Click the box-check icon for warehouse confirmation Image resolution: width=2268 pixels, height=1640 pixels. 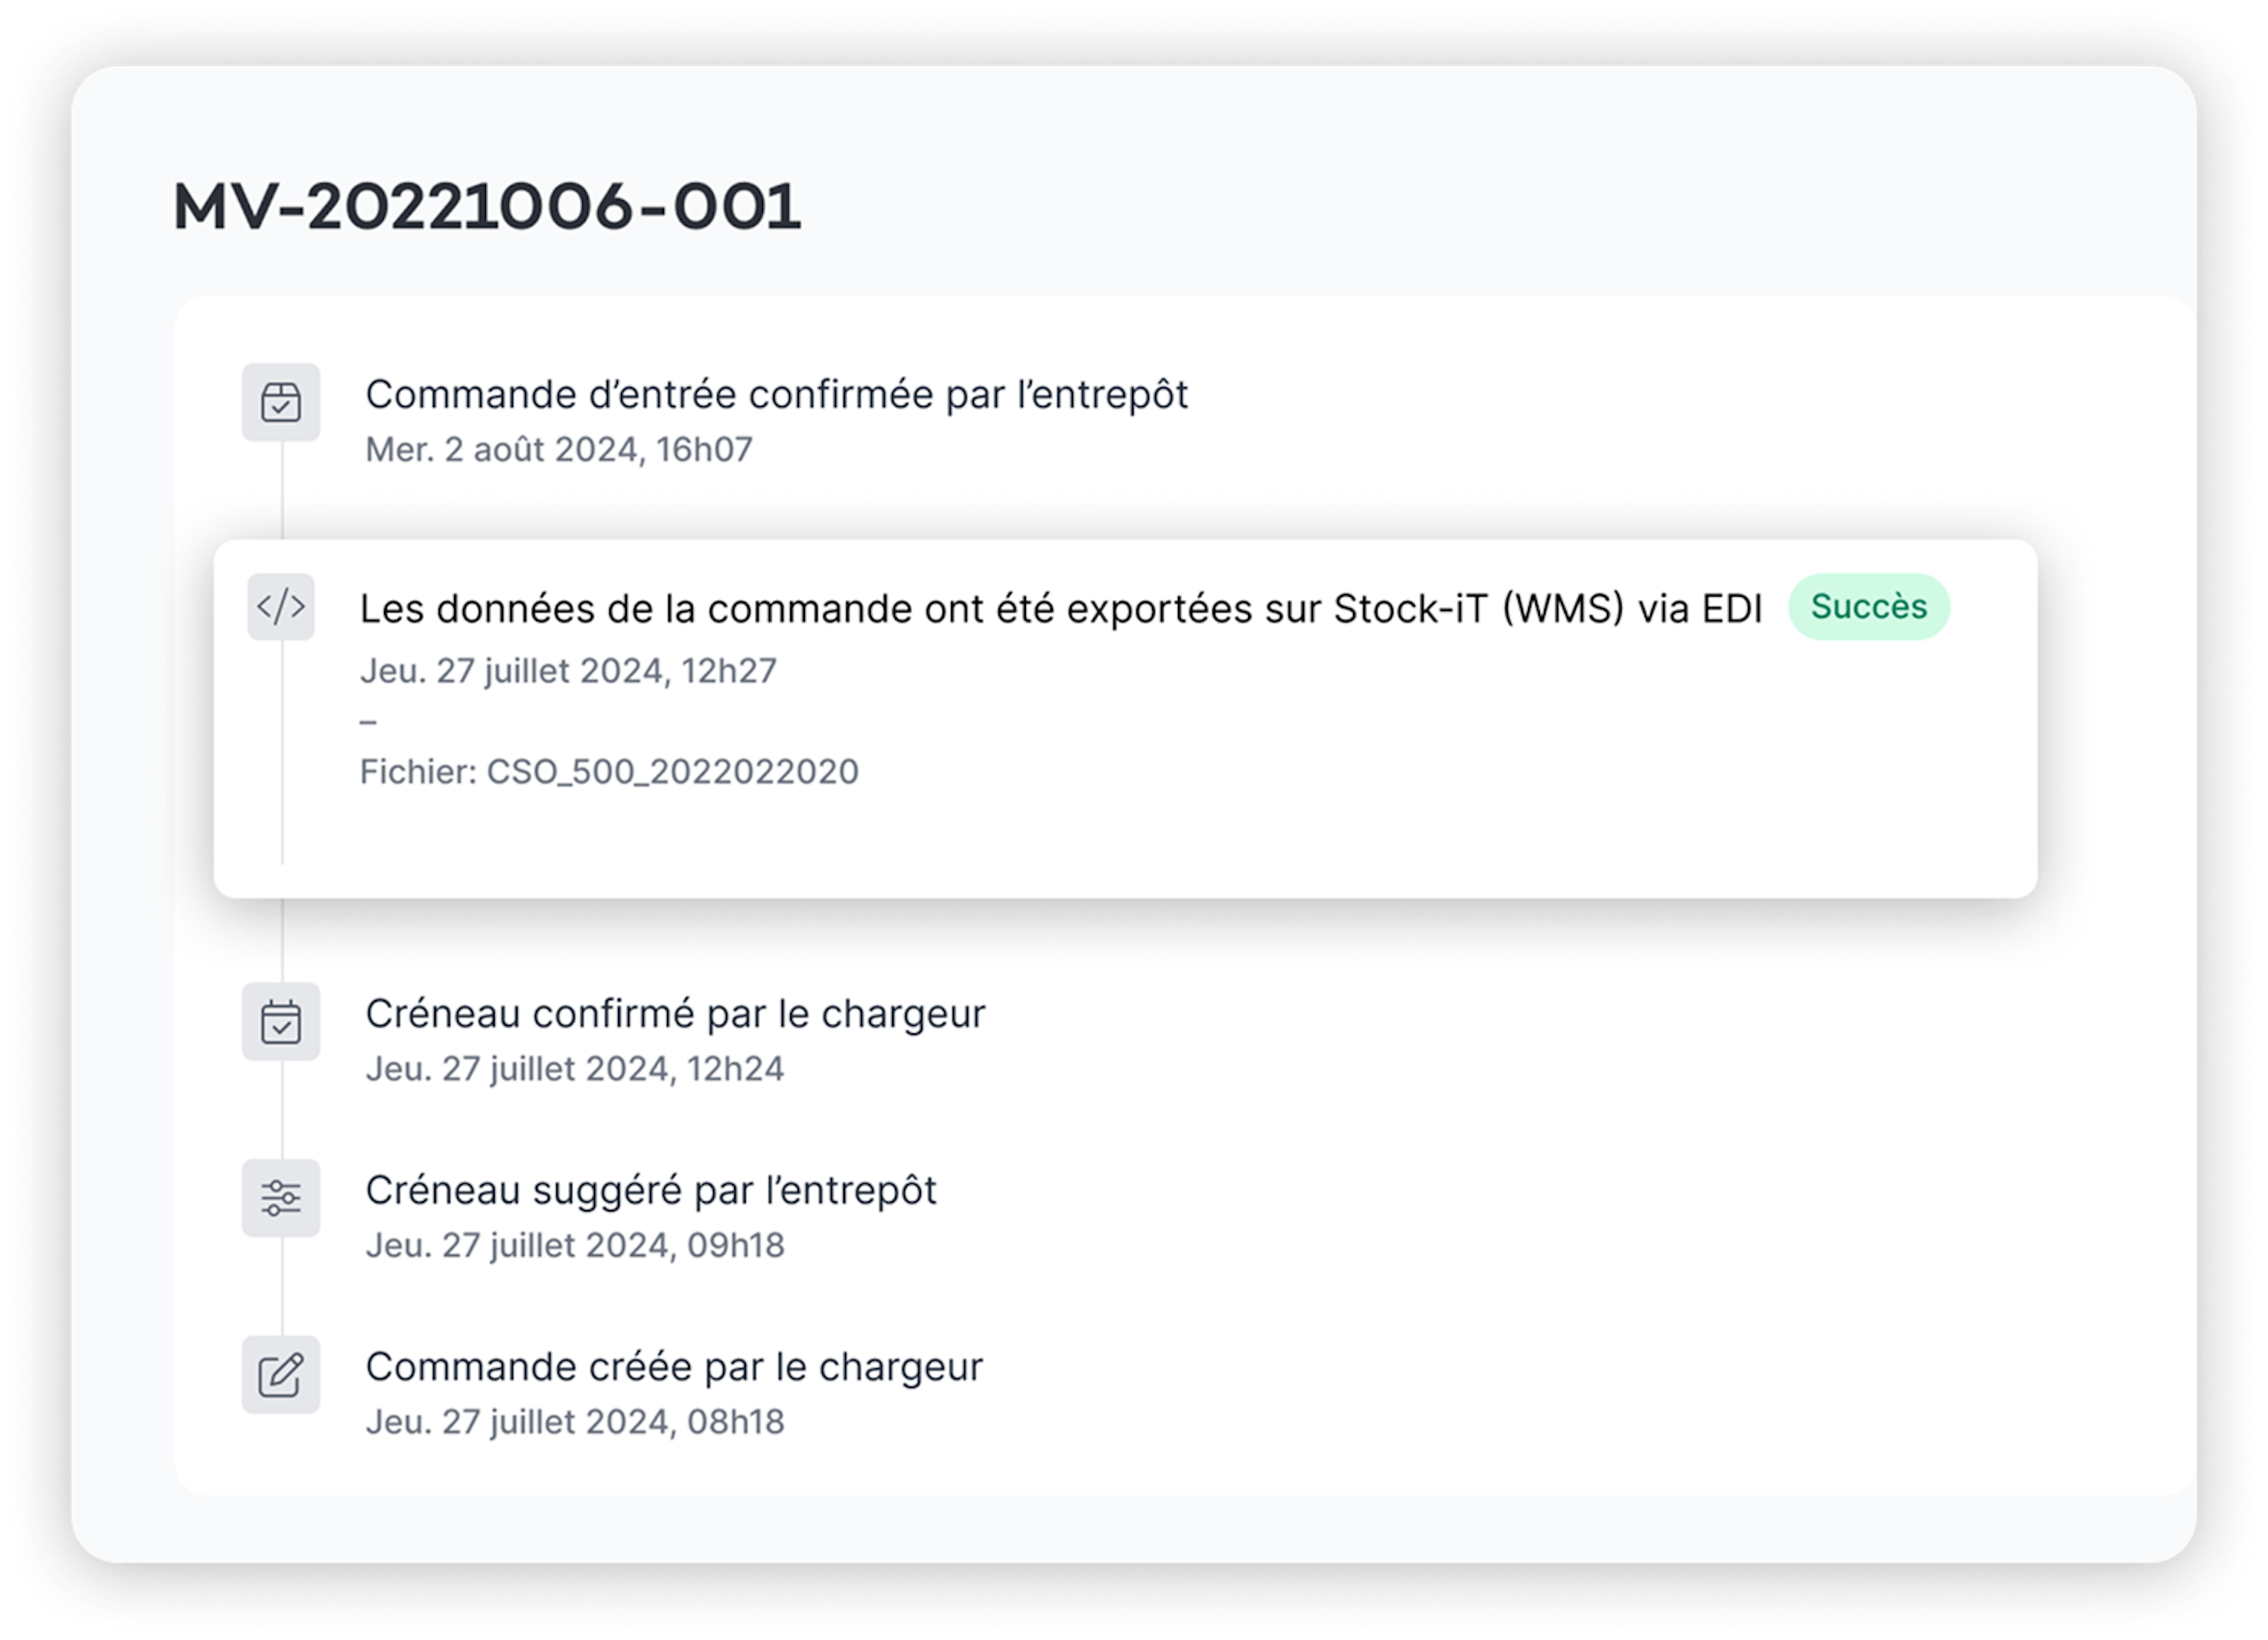click(281, 402)
